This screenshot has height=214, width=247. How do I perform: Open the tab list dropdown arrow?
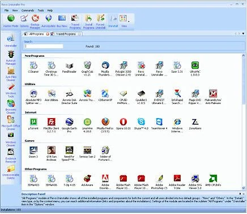[243, 33]
